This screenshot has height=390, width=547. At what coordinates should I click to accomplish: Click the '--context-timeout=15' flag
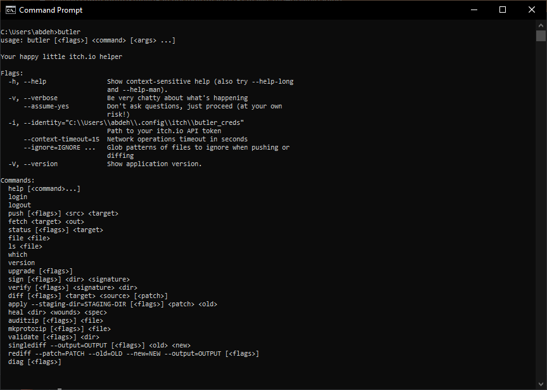[x=61, y=139]
